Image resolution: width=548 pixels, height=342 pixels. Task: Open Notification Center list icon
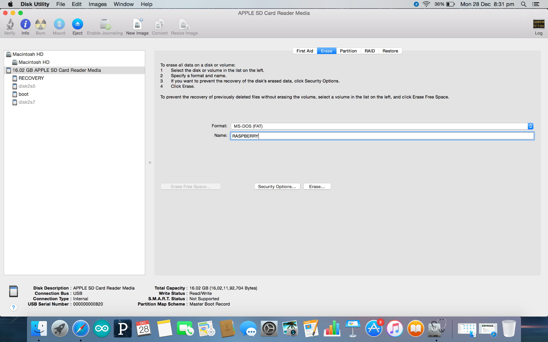point(536,4)
